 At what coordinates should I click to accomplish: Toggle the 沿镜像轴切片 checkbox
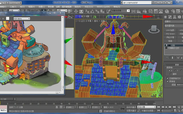pos(167,78)
